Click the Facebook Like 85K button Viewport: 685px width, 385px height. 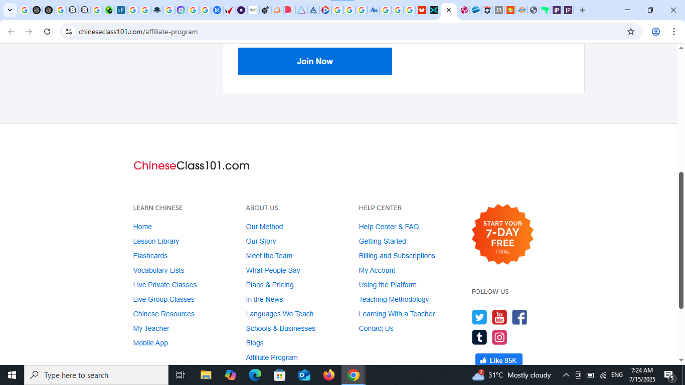499,359
